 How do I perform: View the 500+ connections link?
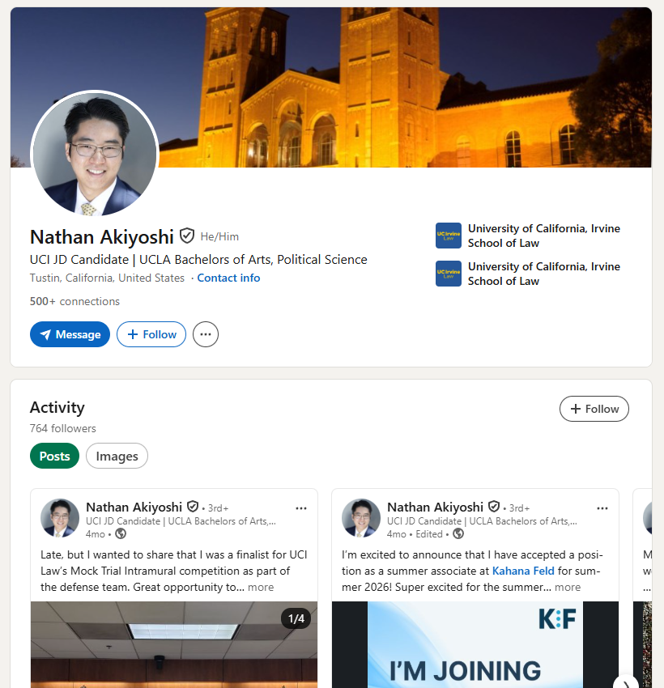click(x=74, y=301)
